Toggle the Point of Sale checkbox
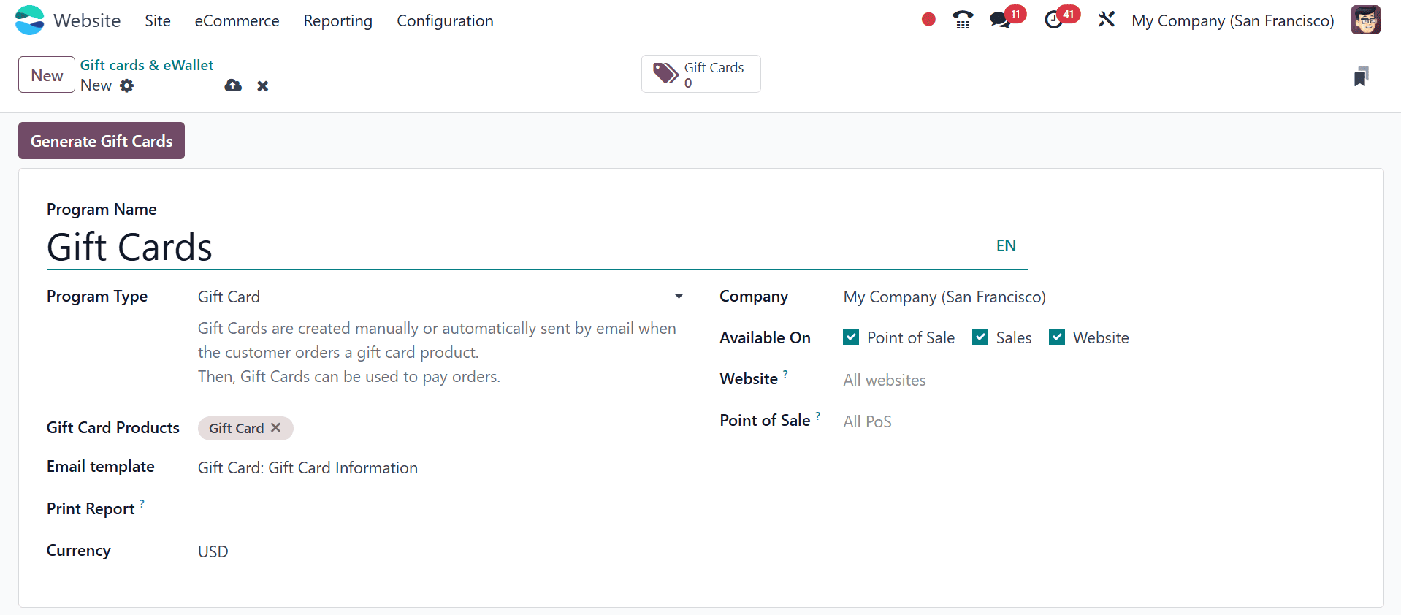The width and height of the screenshot is (1401, 615). [x=851, y=337]
